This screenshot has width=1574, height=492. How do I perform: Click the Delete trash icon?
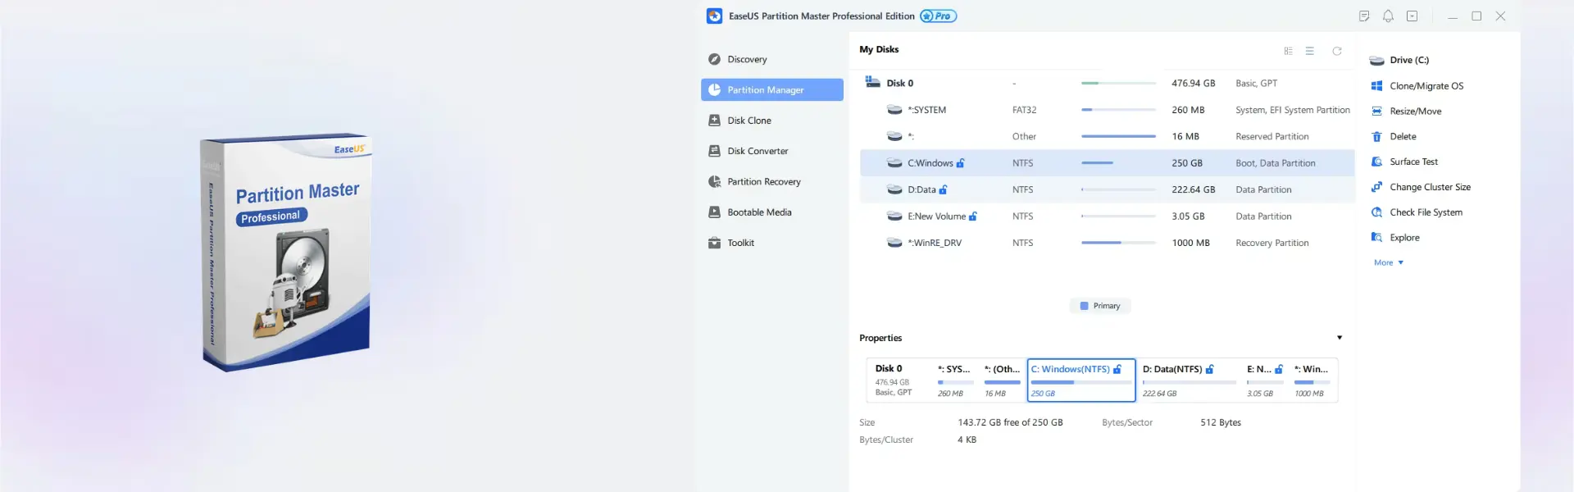pos(1376,136)
